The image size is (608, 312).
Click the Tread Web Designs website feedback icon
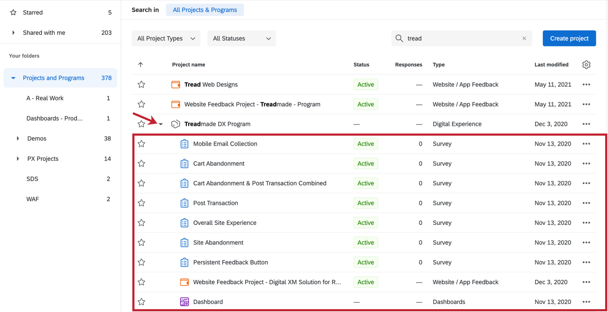(176, 84)
